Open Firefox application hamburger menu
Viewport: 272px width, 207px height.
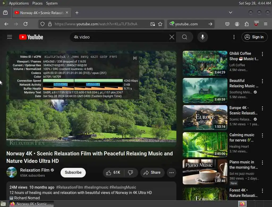(x=266, y=24)
